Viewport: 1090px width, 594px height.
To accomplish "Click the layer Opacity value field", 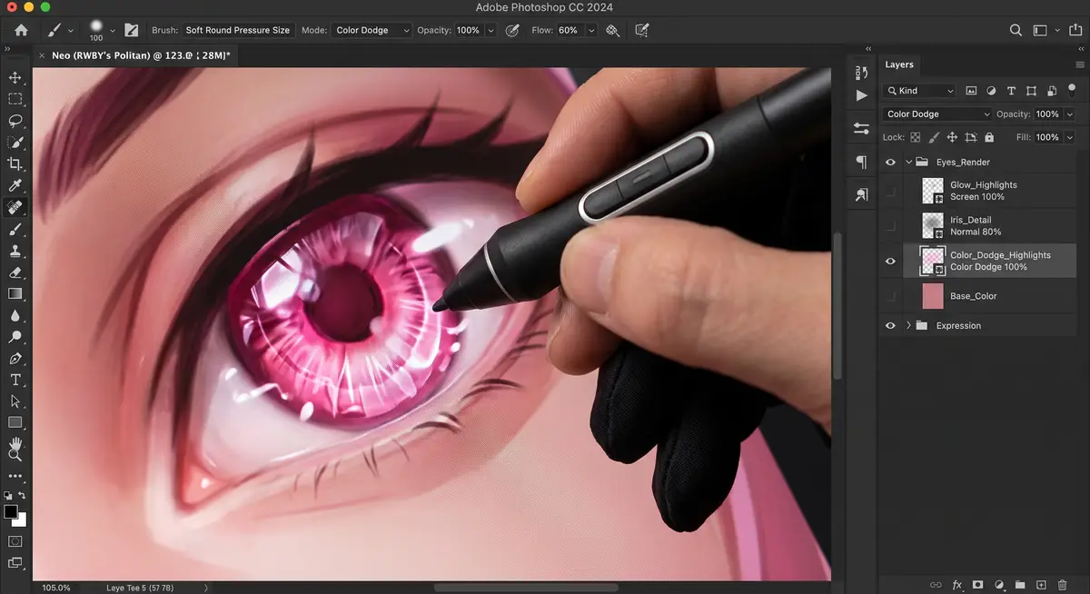I will 1047,114.
